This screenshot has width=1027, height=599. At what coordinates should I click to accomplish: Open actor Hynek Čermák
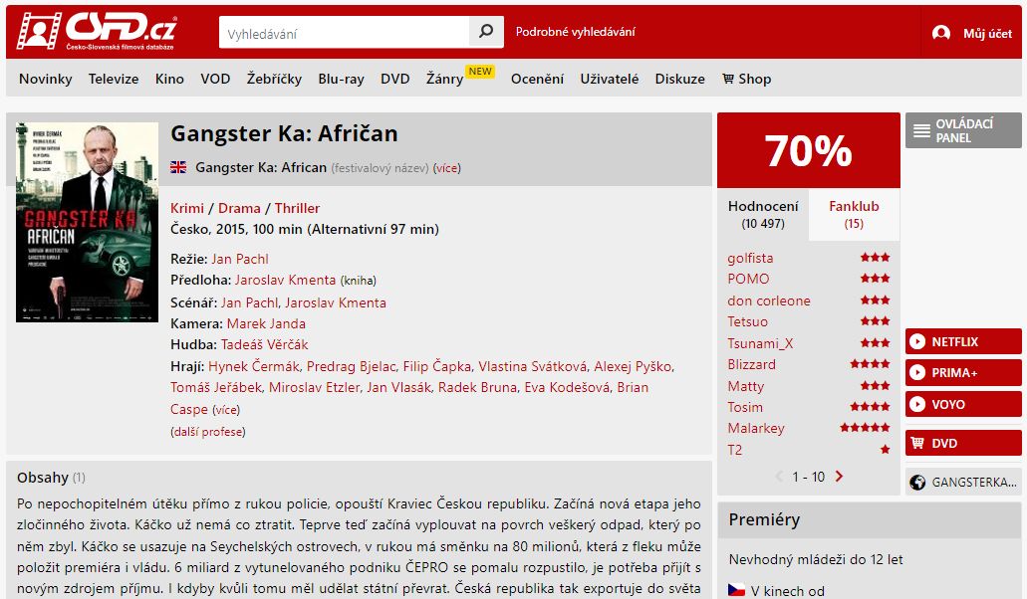254,366
